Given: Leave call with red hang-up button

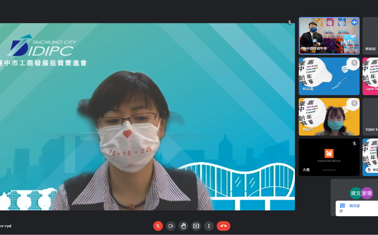Looking at the screenshot, I should 223,226.
